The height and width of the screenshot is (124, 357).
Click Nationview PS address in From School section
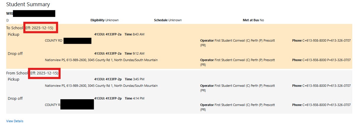101,86
